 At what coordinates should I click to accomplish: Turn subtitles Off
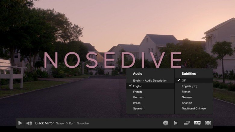coord(194,80)
